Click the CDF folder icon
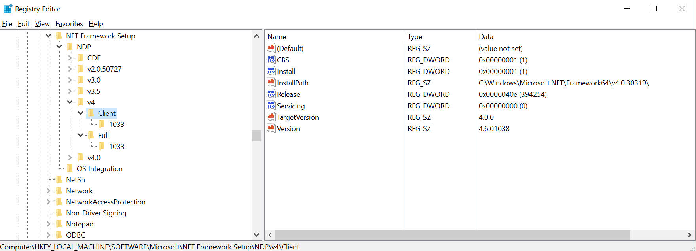Viewport: 696px width, 251px height. pos(81,58)
